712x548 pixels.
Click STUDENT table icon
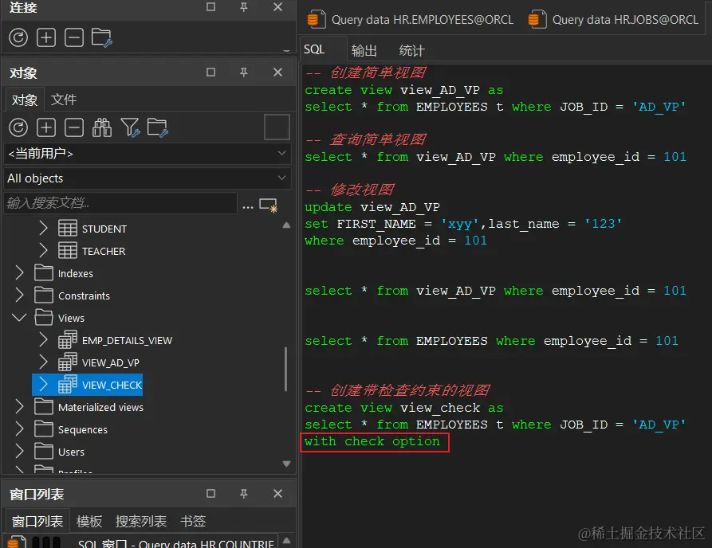[68, 228]
